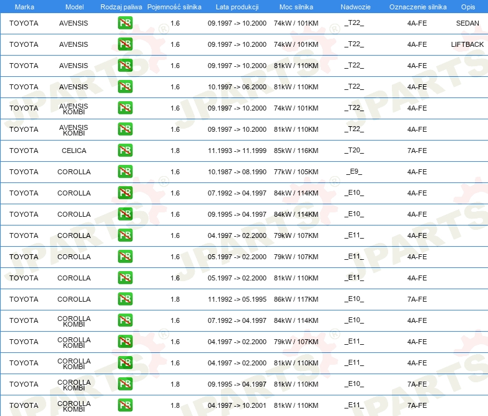
Task: Click the Rodzaj paliwa column header
Action: [121, 7]
